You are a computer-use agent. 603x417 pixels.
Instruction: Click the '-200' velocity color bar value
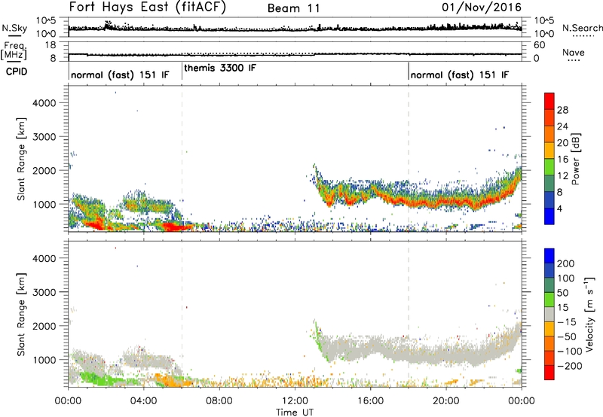tap(570, 367)
